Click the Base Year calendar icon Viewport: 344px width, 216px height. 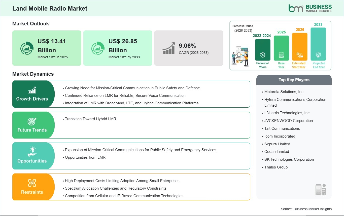coord(281,55)
